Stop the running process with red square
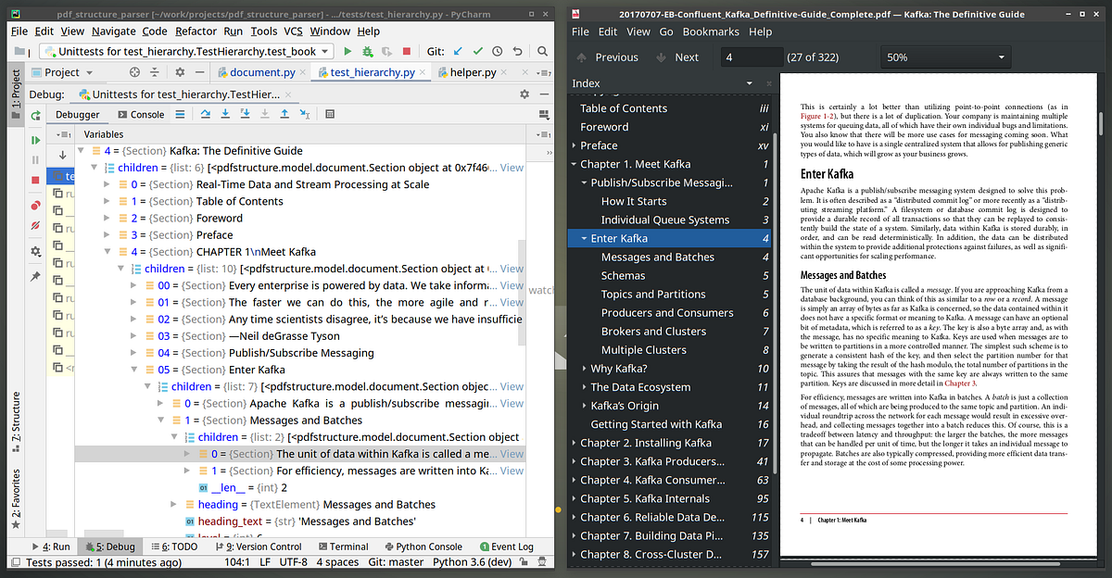The width and height of the screenshot is (1112, 578). (407, 51)
